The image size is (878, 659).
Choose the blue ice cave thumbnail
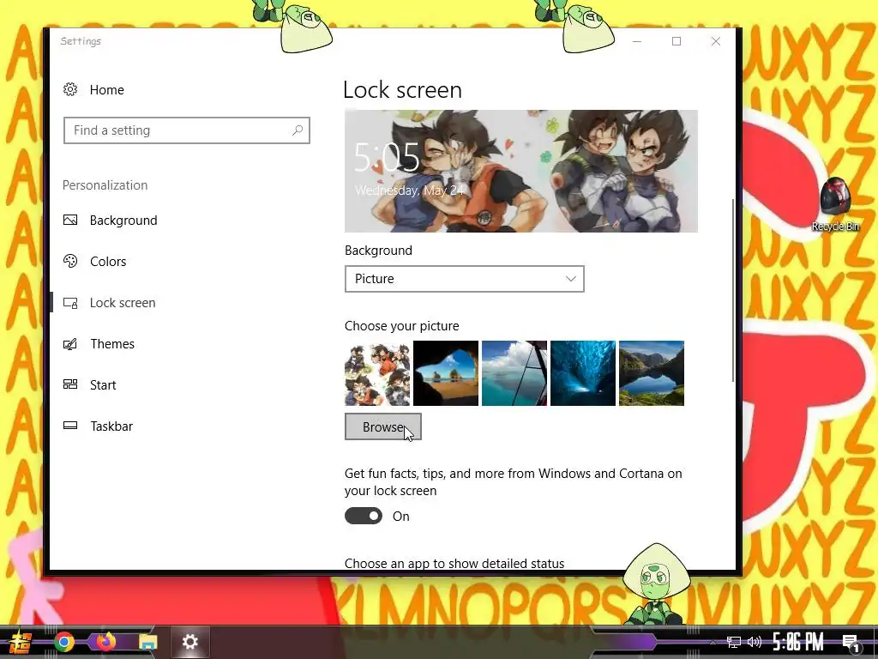pos(583,373)
